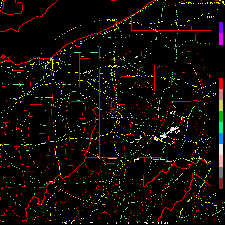The width and height of the screenshot is (225, 225).
Task: Click the 100 NMI range ring label
Action: [112, 20]
